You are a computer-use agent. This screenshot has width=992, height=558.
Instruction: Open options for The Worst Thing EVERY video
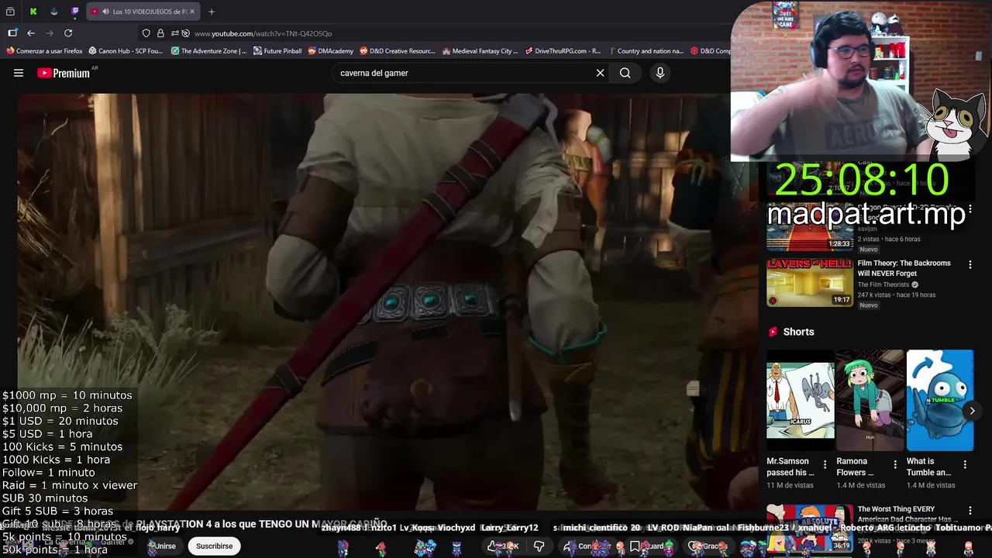click(970, 511)
